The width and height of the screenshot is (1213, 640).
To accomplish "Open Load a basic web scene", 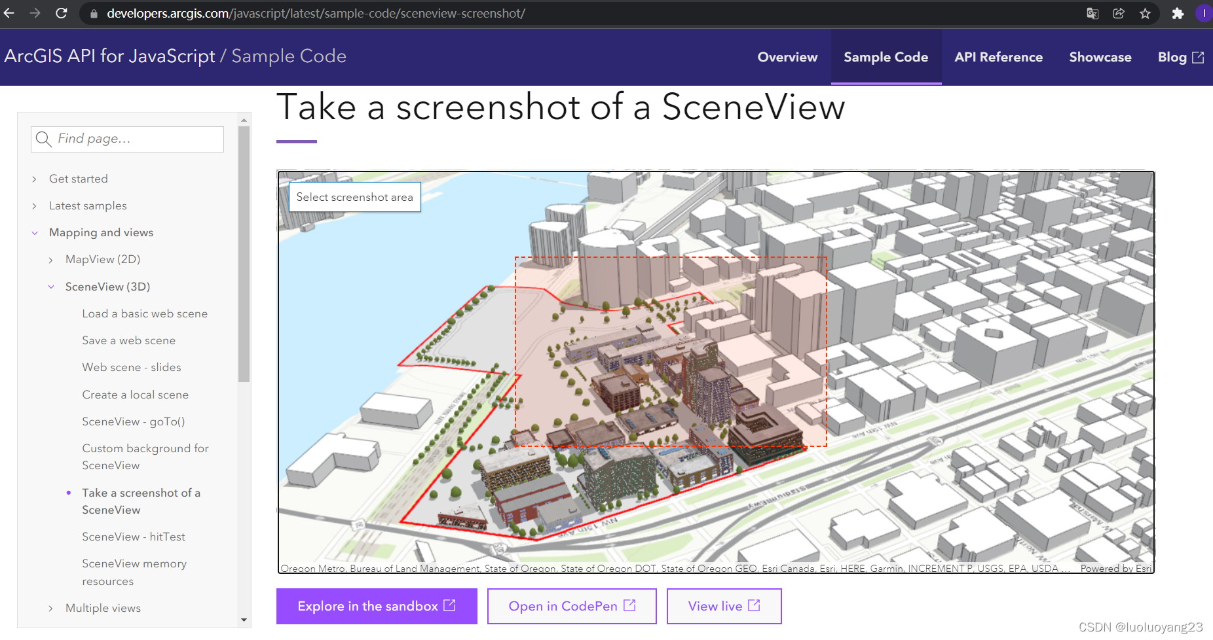I will pyautogui.click(x=145, y=313).
